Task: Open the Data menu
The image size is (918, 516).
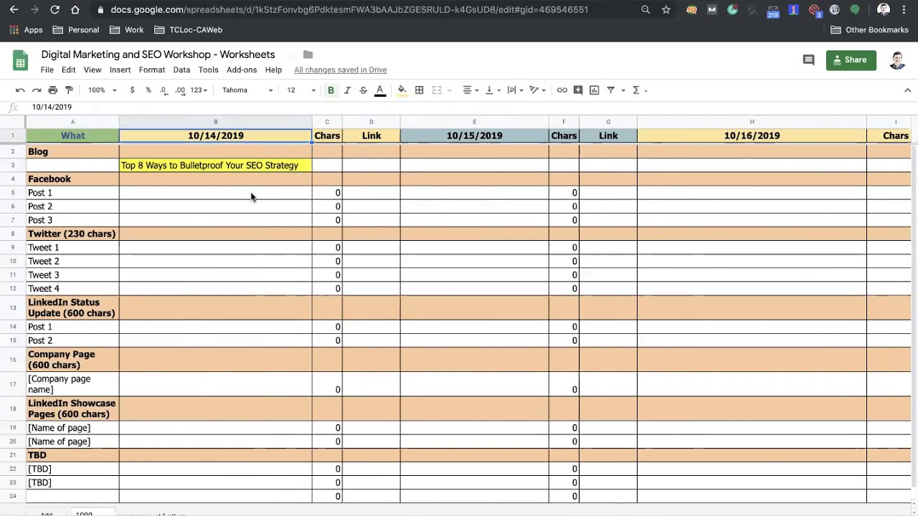Action: (x=181, y=70)
